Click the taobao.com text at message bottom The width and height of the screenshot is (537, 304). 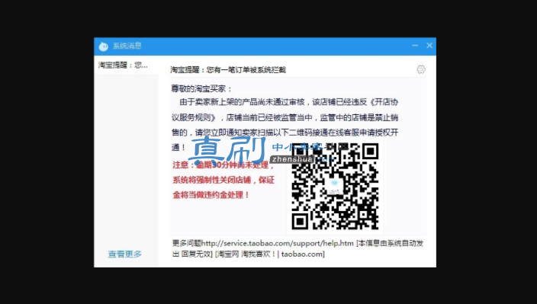tap(302, 254)
